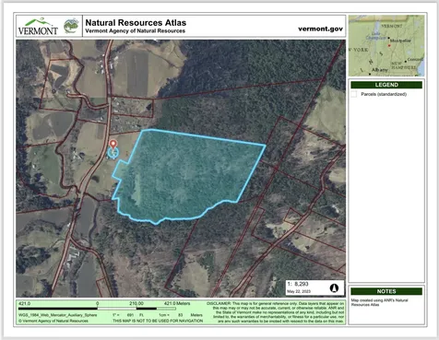Viewport: 439px width, 340px height.
Task: Click the vermont.gov link text
Action: (320, 29)
